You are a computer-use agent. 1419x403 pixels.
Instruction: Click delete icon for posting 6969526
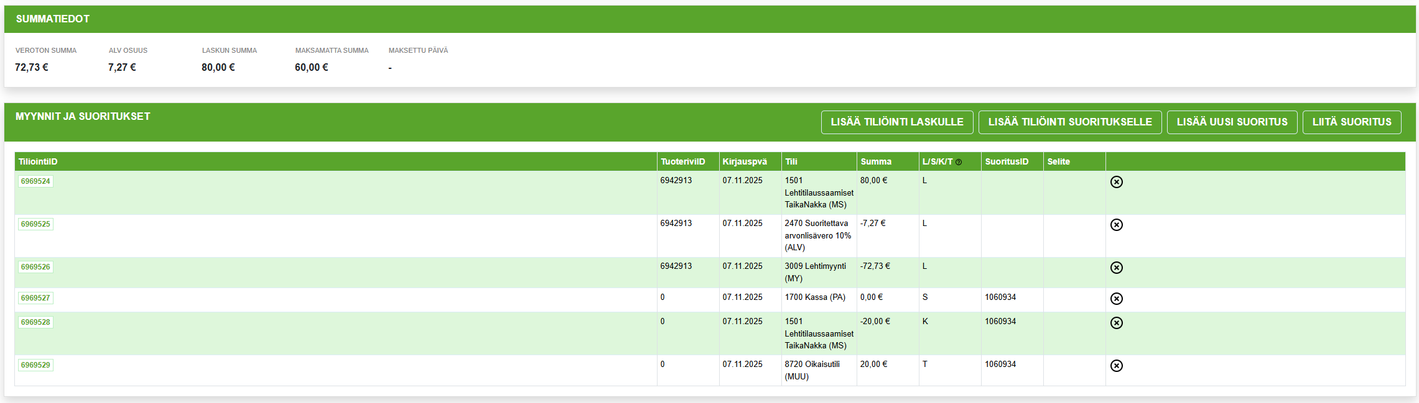tap(1116, 268)
